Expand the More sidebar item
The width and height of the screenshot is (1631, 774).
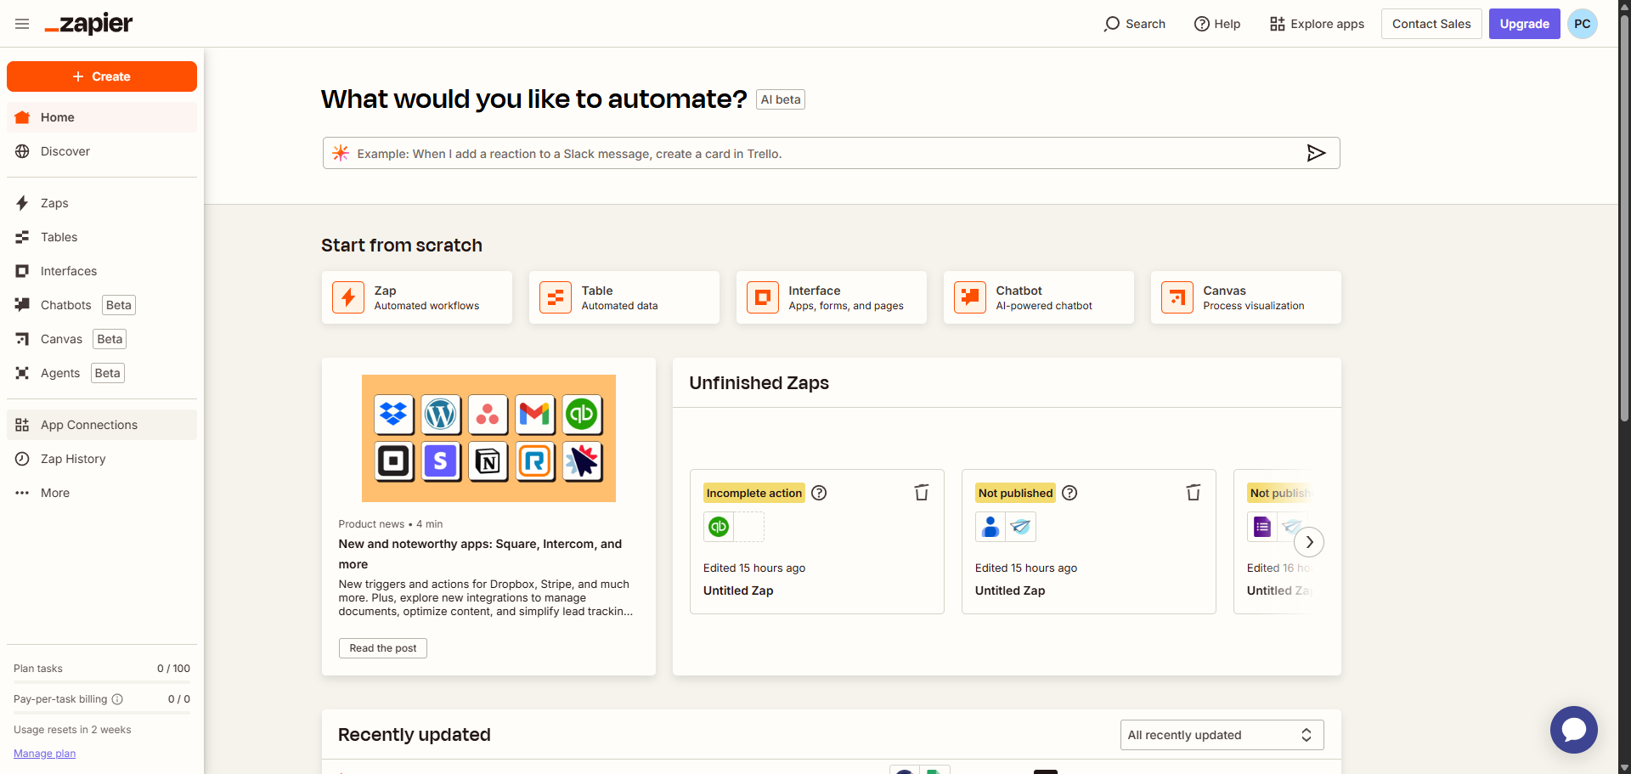pos(54,493)
